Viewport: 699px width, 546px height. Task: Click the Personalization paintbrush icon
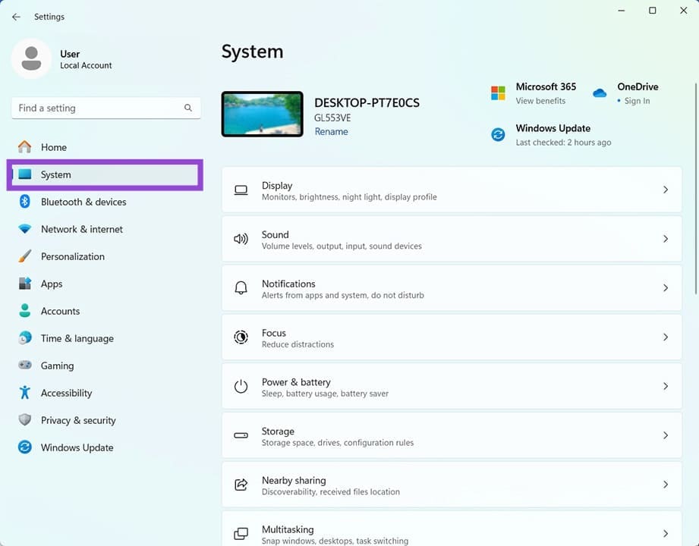point(25,256)
